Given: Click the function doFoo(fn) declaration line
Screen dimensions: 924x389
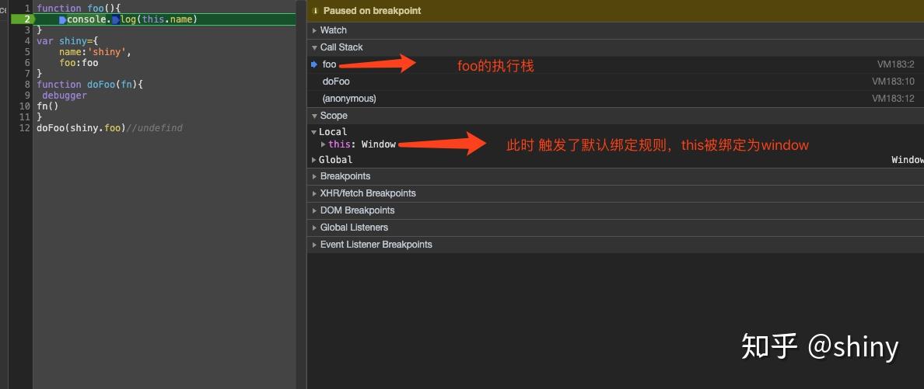Looking at the screenshot, I should pyautogui.click(x=89, y=85).
